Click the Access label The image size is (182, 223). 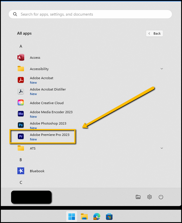35,58
